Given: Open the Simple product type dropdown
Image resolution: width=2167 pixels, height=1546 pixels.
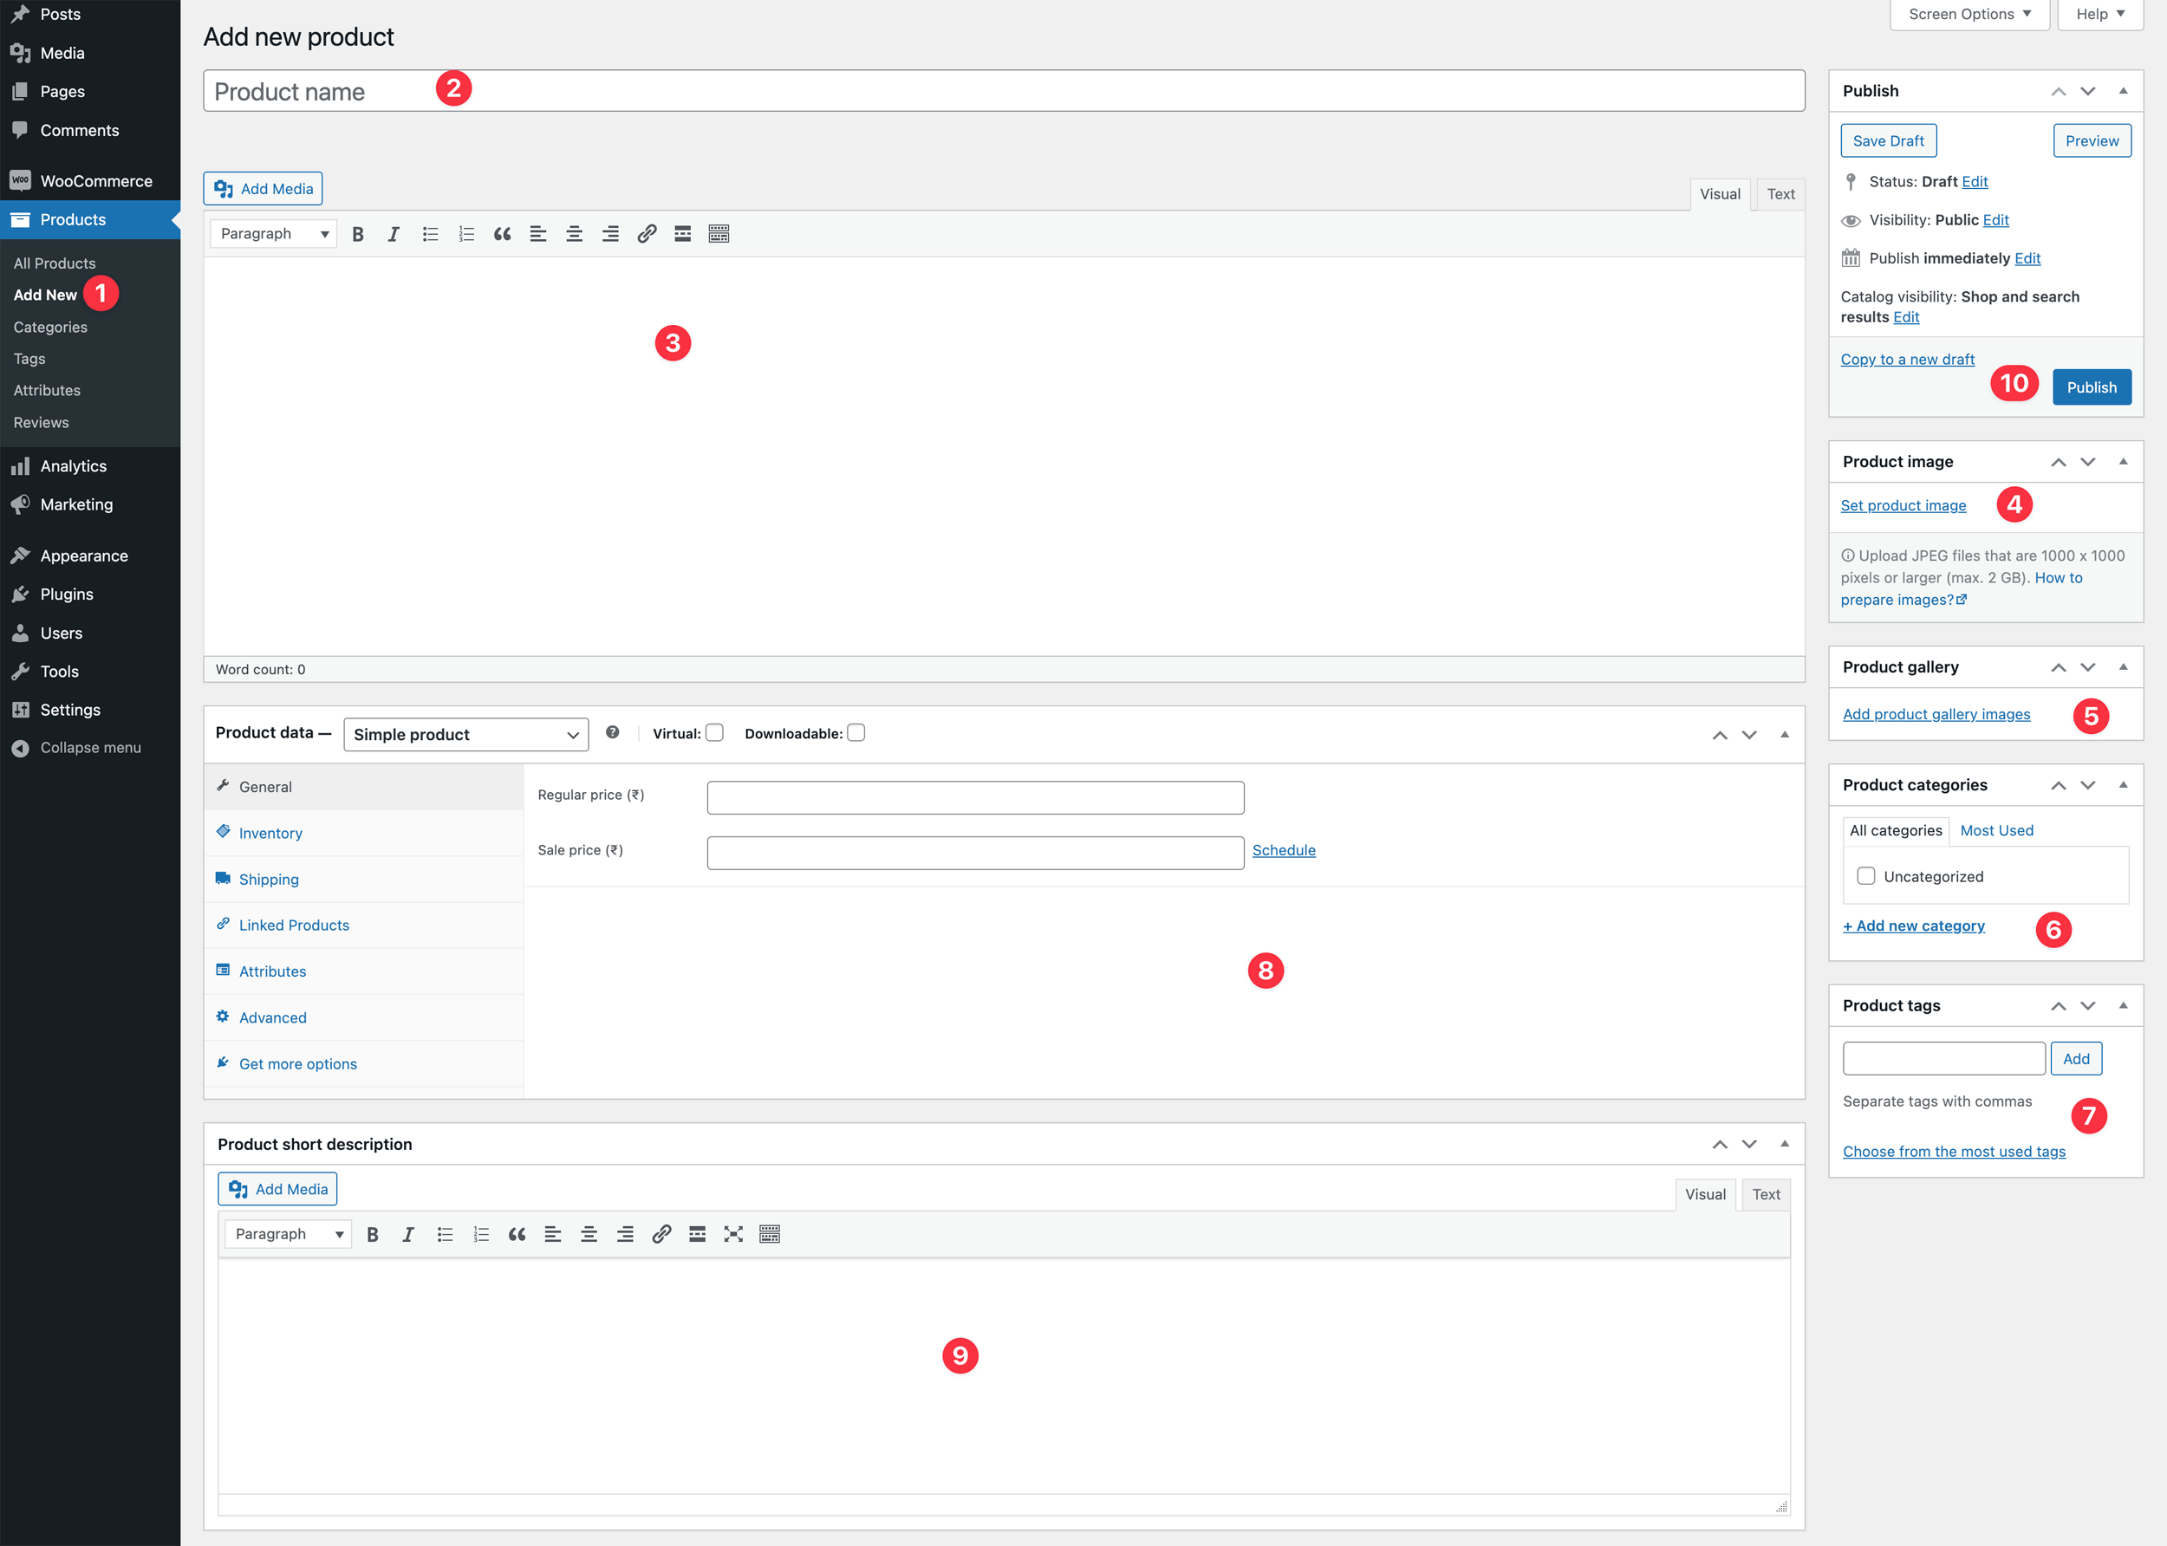Looking at the screenshot, I should [x=465, y=734].
